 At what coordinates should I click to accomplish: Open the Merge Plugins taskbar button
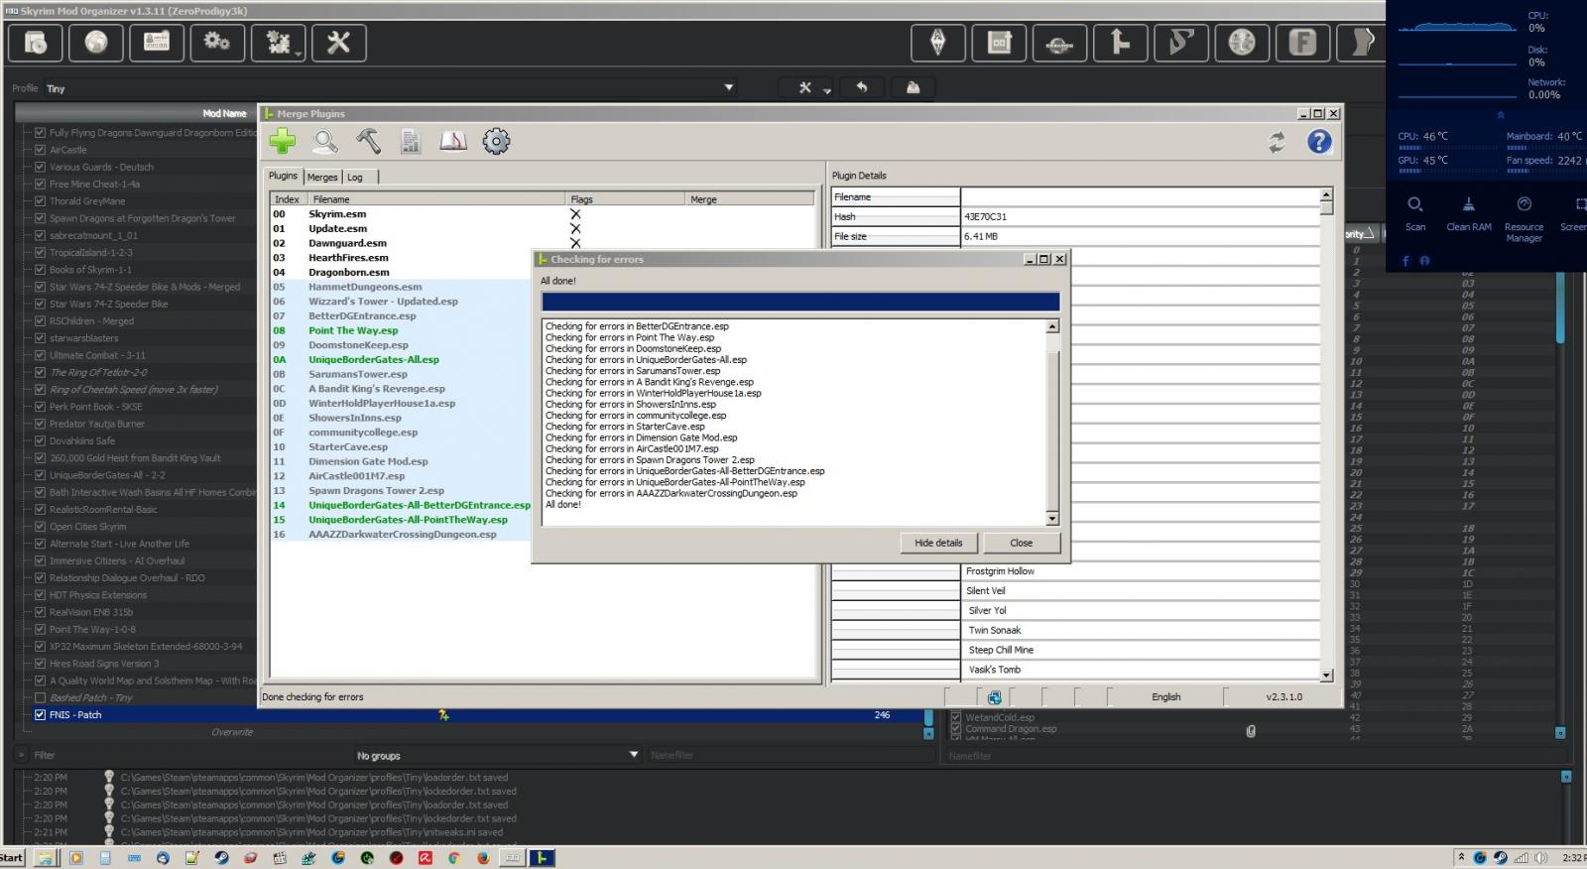pyautogui.click(x=542, y=858)
